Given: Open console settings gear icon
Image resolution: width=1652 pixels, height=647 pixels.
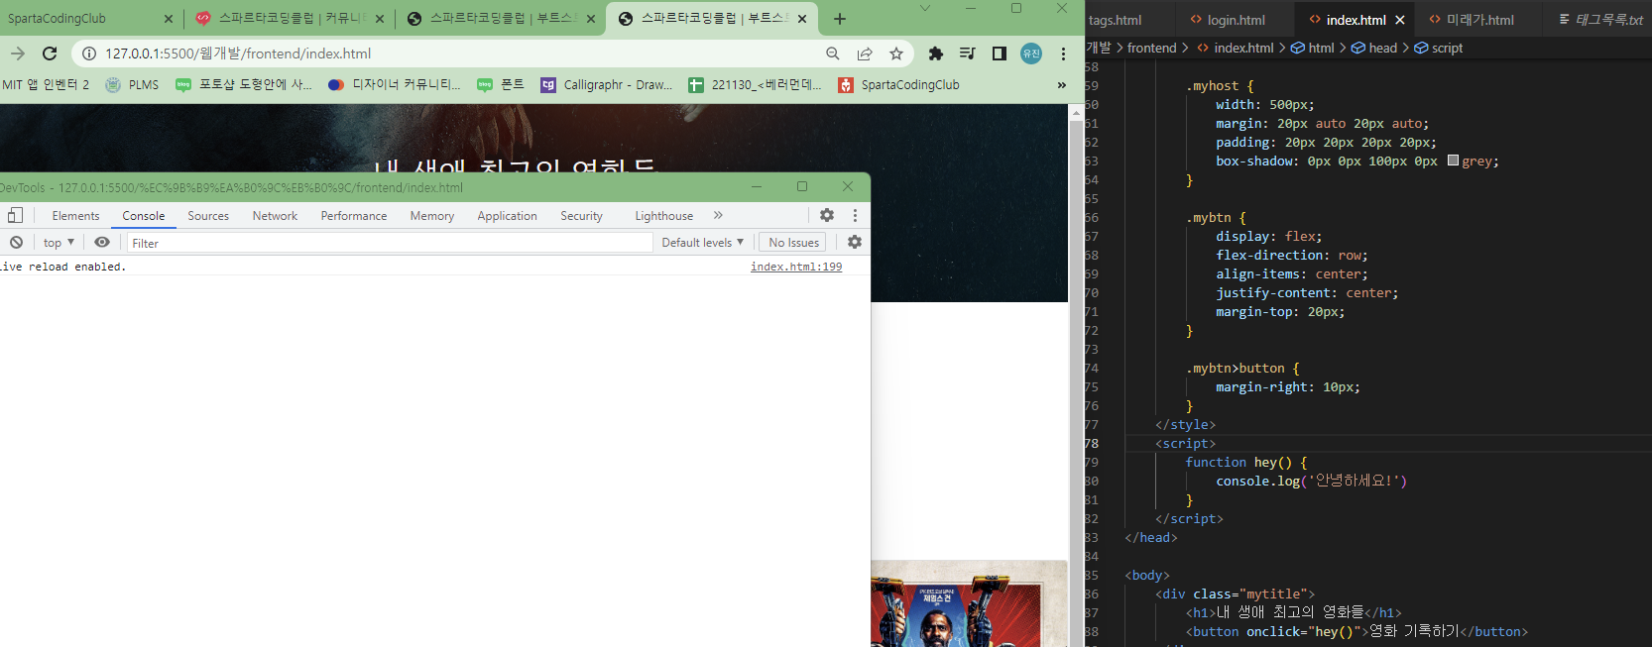Looking at the screenshot, I should coord(855,242).
